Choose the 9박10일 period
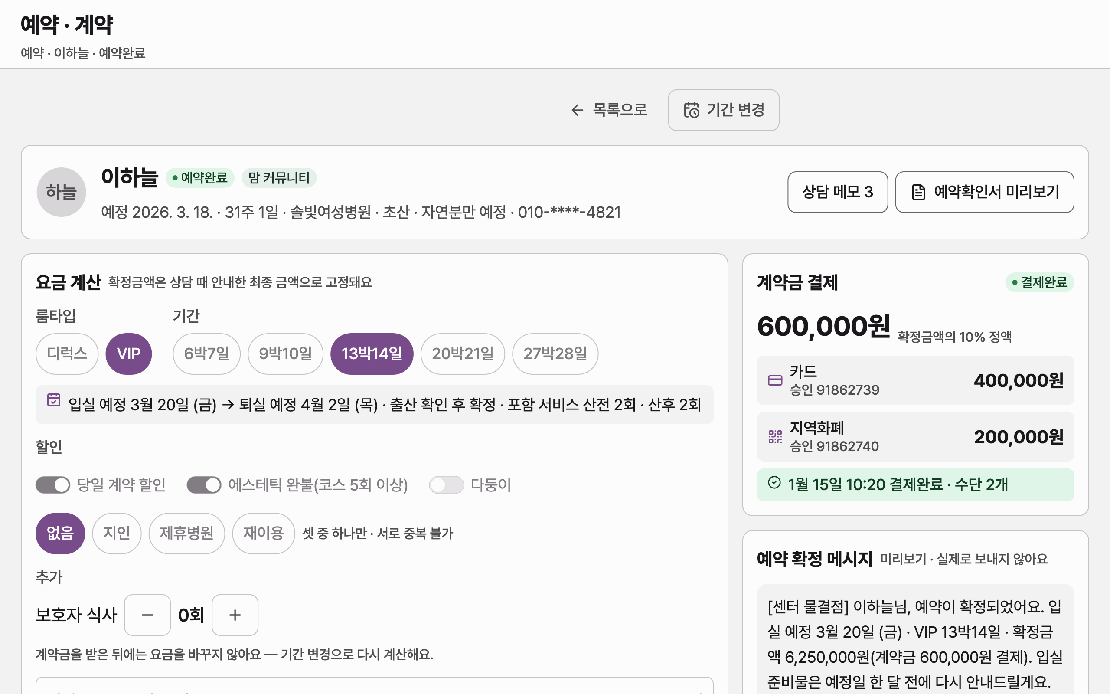The width and height of the screenshot is (1110, 694). tap(285, 354)
